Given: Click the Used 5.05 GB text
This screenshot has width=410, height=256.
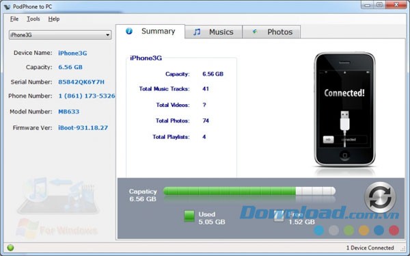Looking at the screenshot, I should (212, 218).
